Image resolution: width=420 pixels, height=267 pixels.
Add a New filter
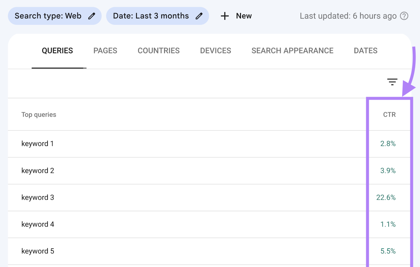tap(236, 16)
